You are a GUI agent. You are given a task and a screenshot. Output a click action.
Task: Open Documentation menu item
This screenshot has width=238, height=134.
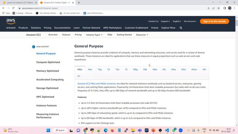coord(62,28)
